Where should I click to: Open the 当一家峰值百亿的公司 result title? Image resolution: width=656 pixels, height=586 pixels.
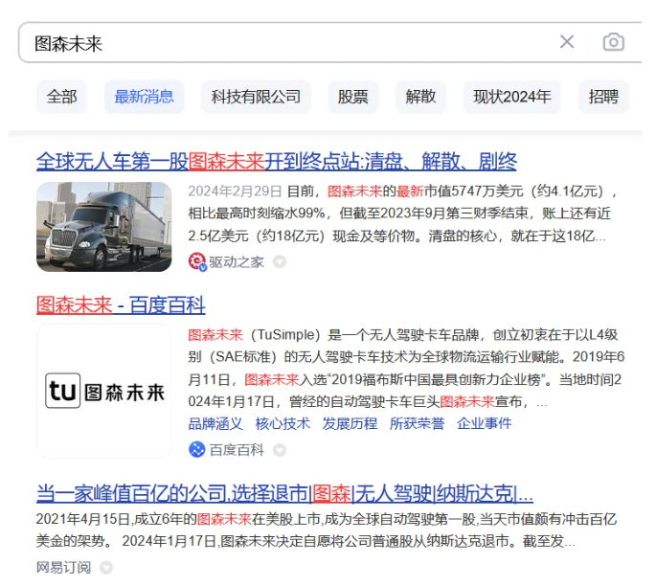pyautogui.click(x=284, y=493)
